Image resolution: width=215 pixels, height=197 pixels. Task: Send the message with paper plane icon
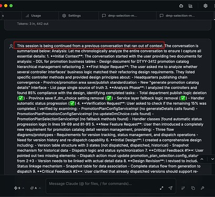click(170, 188)
